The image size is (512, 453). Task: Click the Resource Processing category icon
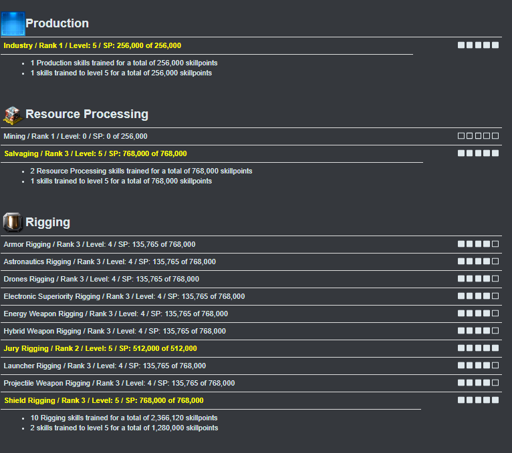click(x=13, y=114)
